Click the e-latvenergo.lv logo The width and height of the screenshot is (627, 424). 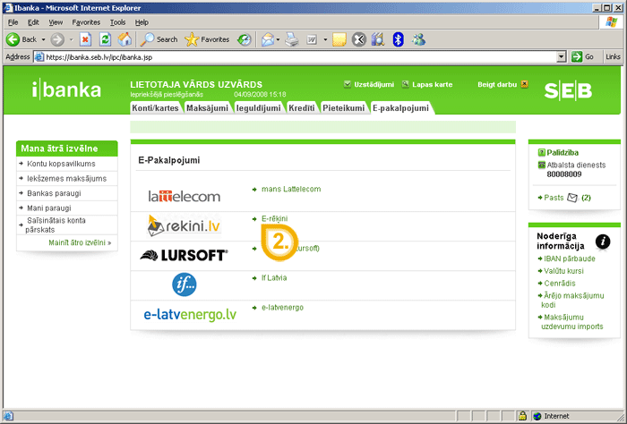190,315
